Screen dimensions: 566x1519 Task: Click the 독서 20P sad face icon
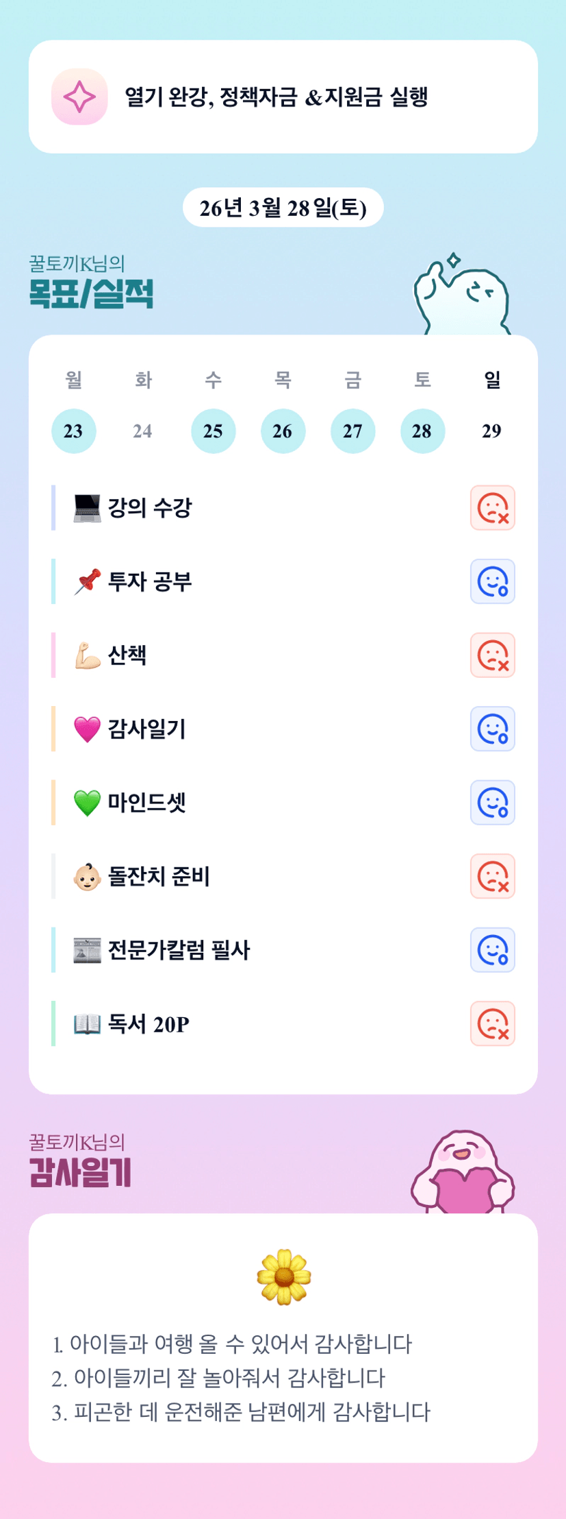tap(492, 1023)
